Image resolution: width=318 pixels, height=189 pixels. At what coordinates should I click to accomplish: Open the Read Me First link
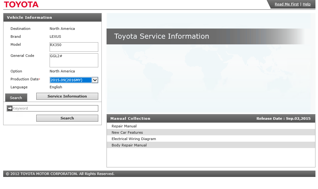pos(287,4)
